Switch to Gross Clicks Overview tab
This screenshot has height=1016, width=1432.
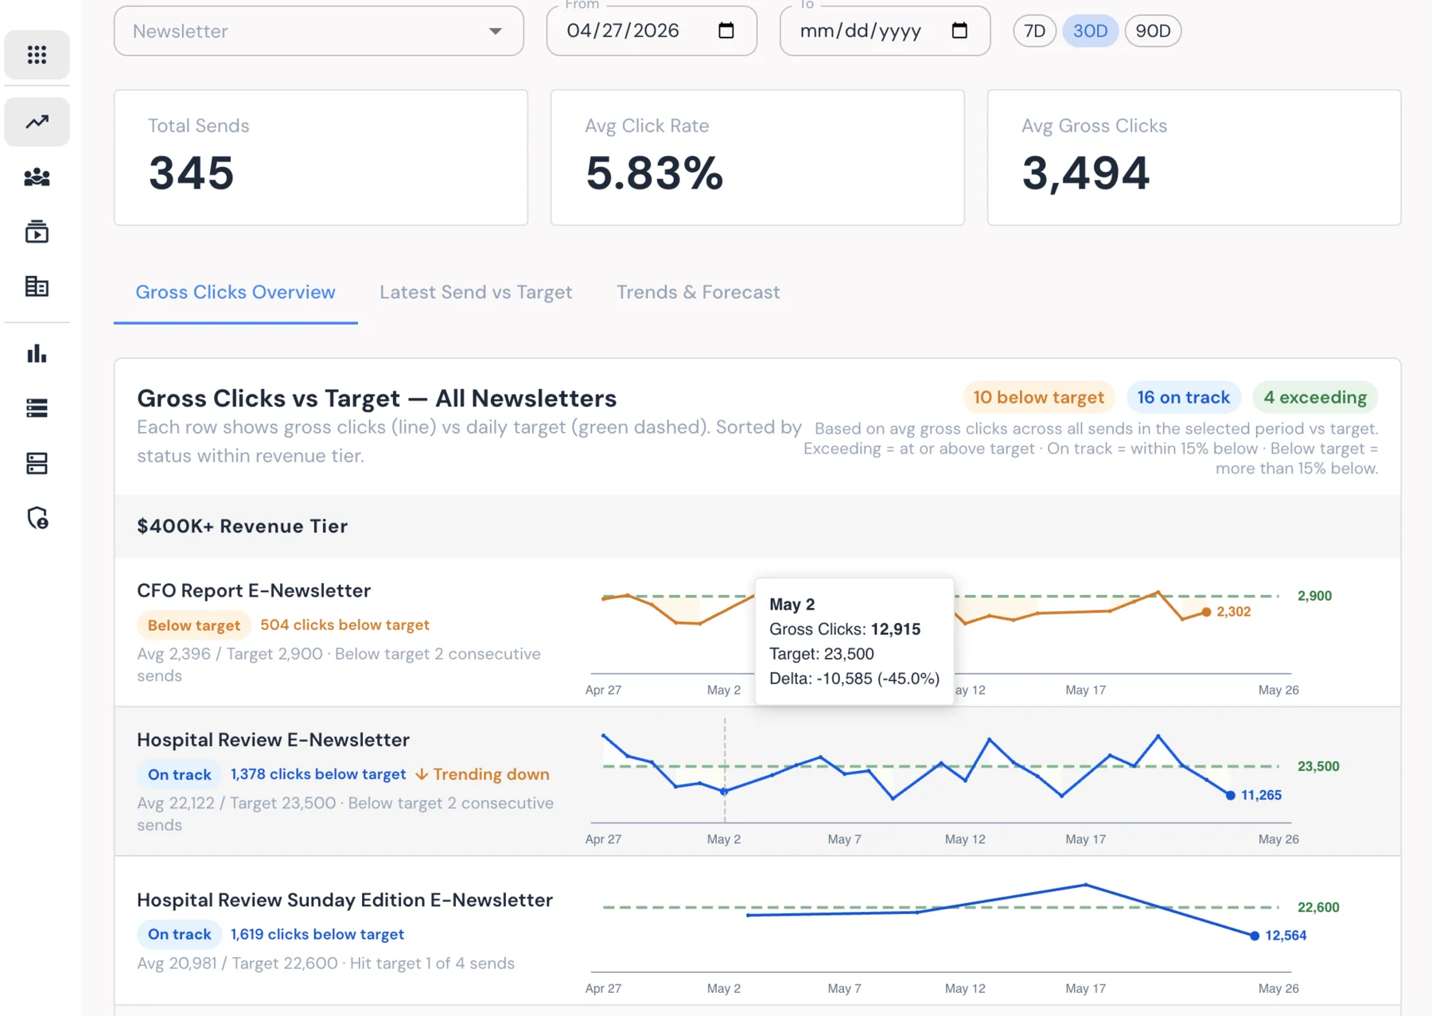point(235,292)
